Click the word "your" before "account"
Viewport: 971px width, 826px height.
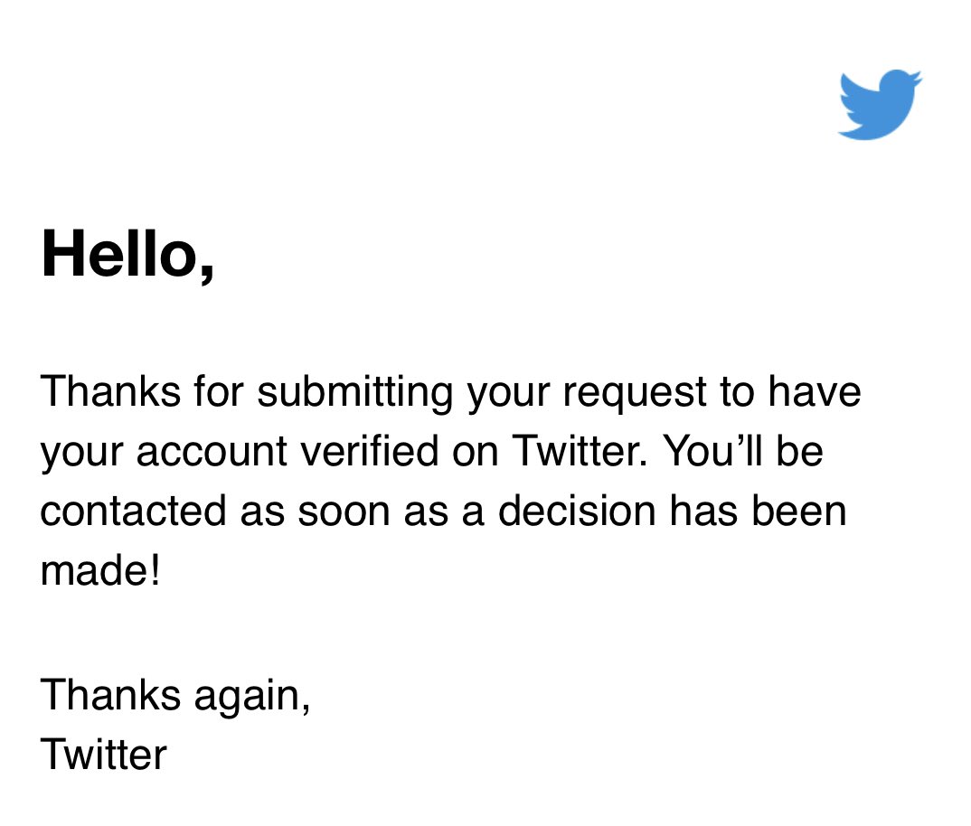pyautogui.click(x=80, y=452)
